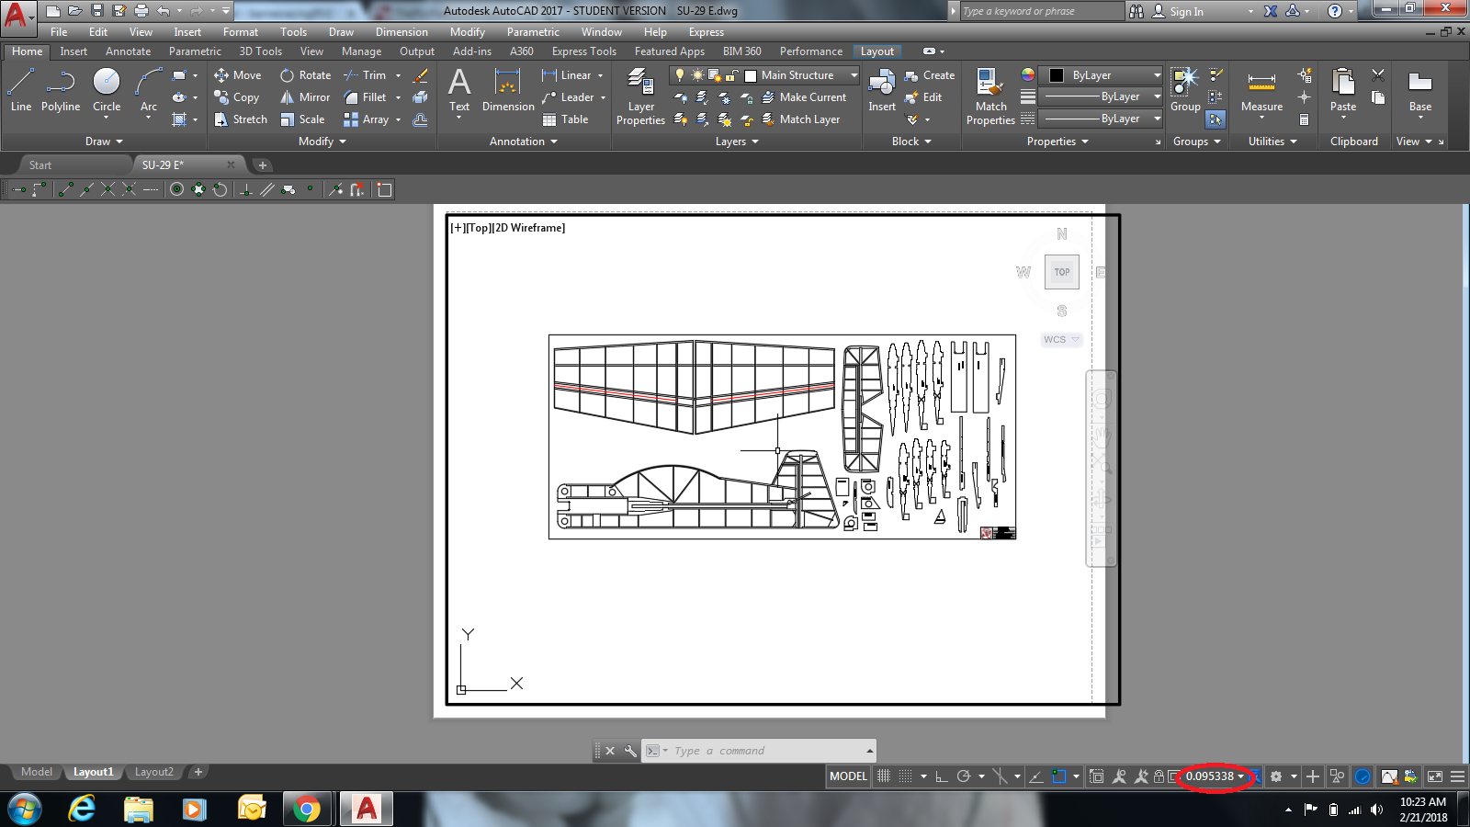This screenshot has width=1470, height=827.
Task: Activate the Copy command
Action: pyautogui.click(x=237, y=97)
